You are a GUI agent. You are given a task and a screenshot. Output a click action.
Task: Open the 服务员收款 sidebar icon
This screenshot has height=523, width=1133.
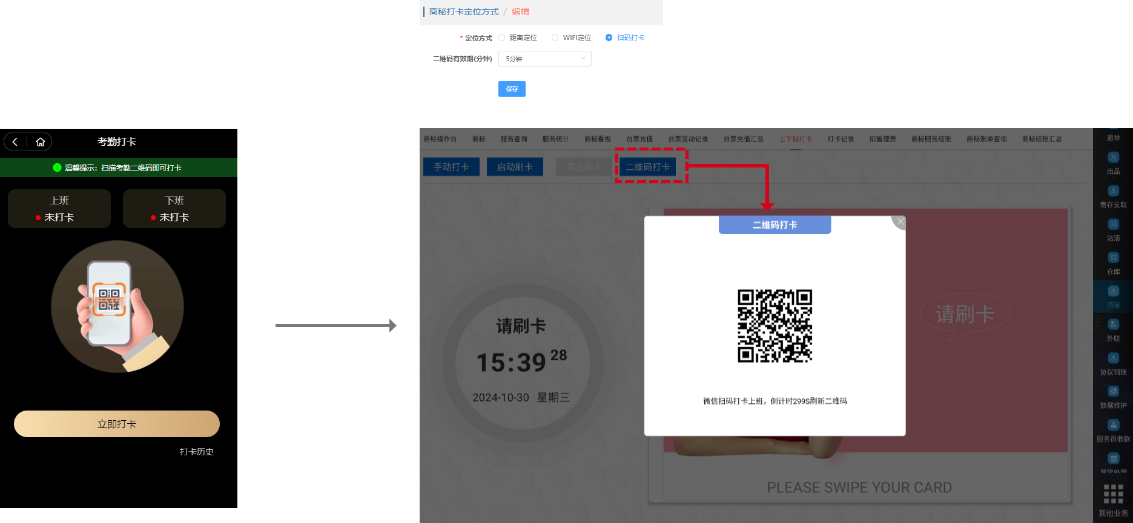pyautogui.click(x=1113, y=425)
